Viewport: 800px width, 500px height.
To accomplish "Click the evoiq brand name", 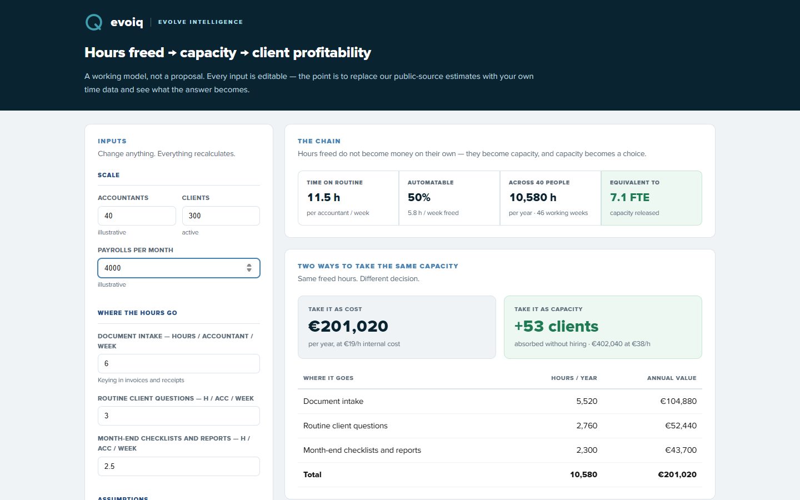I will (127, 22).
